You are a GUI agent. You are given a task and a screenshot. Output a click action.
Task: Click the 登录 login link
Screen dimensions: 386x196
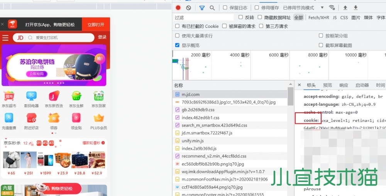tap(102, 37)
